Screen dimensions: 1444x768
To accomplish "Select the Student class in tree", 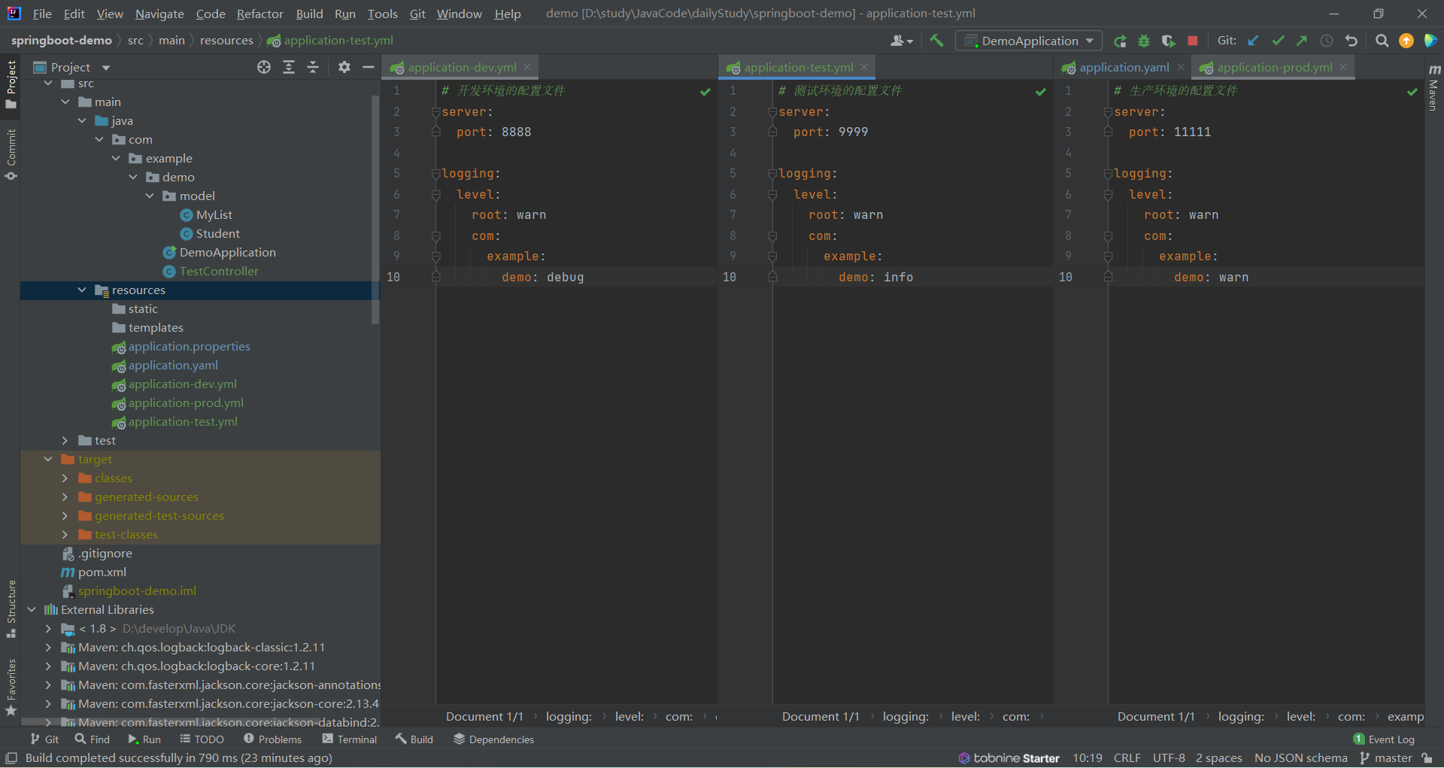I will [217, 233].
